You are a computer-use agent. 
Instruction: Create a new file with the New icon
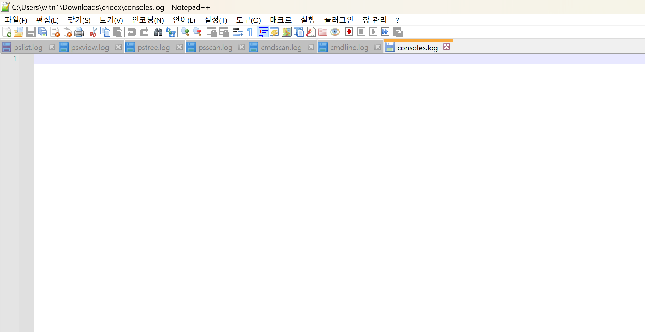(x=7, y=32)
